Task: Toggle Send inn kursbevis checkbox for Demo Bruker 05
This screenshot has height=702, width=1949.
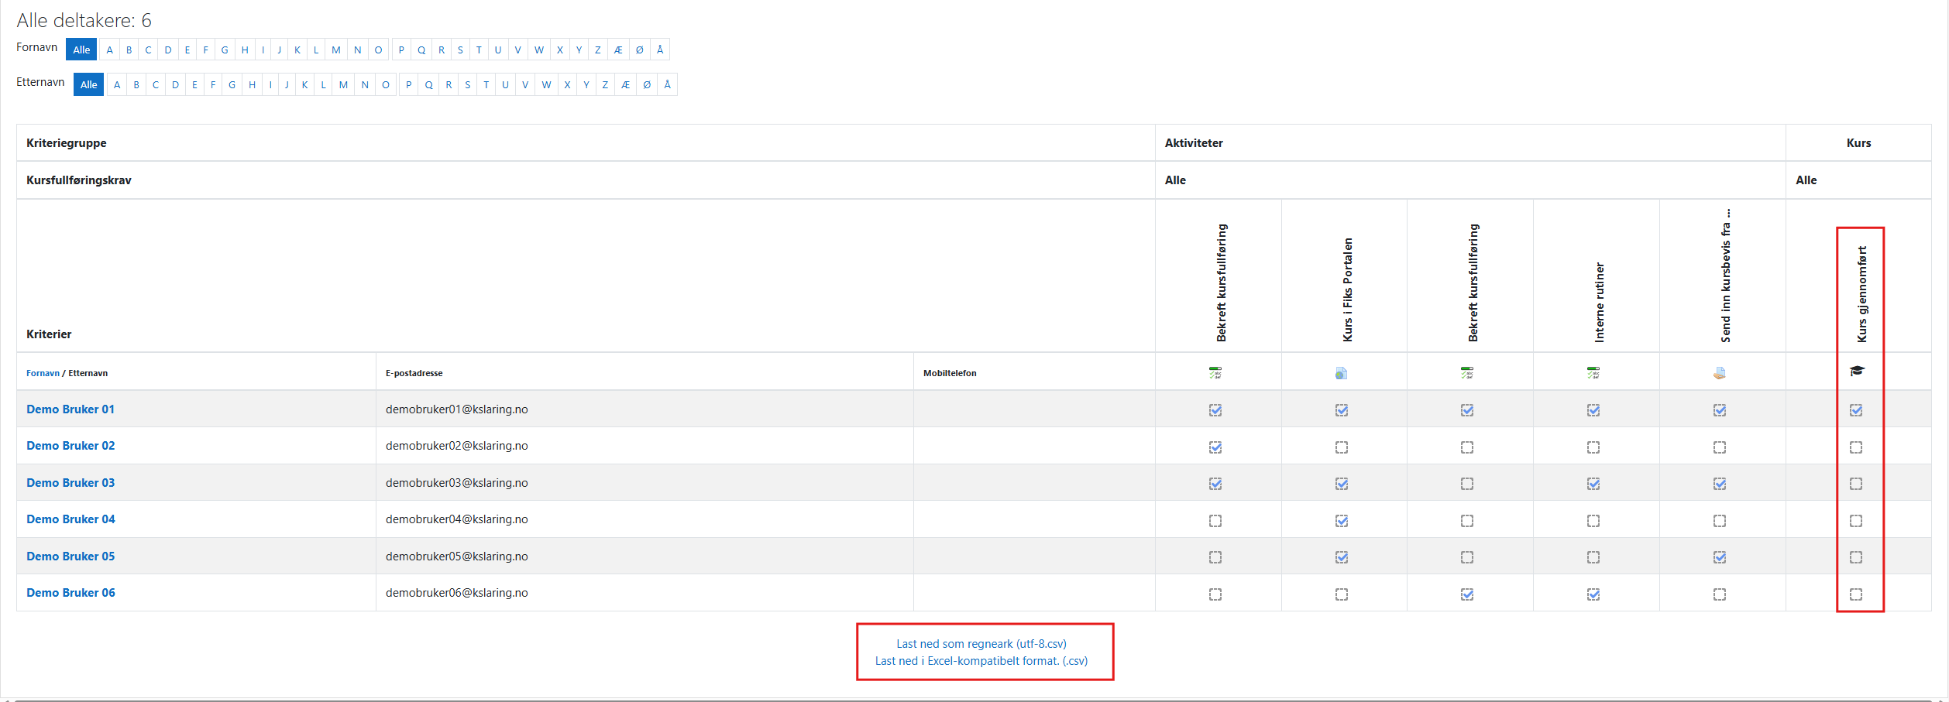Action: (1719, 557)
